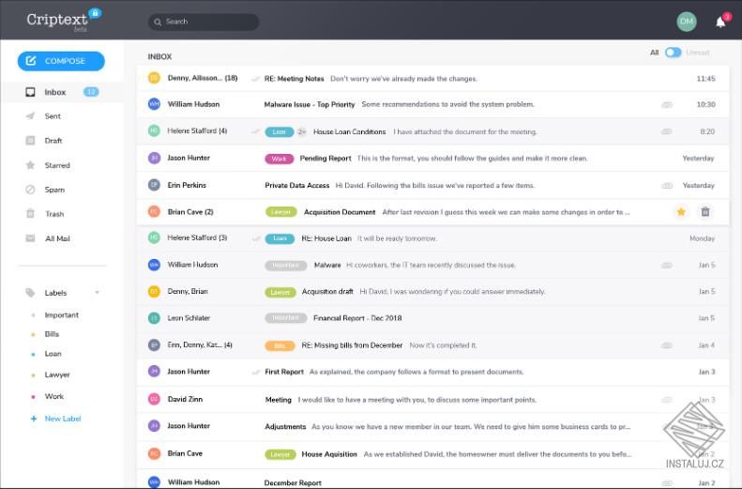This screenshot has height=489, width=742.
Task: Open the Inbox folder
Action: pos(62,92)
